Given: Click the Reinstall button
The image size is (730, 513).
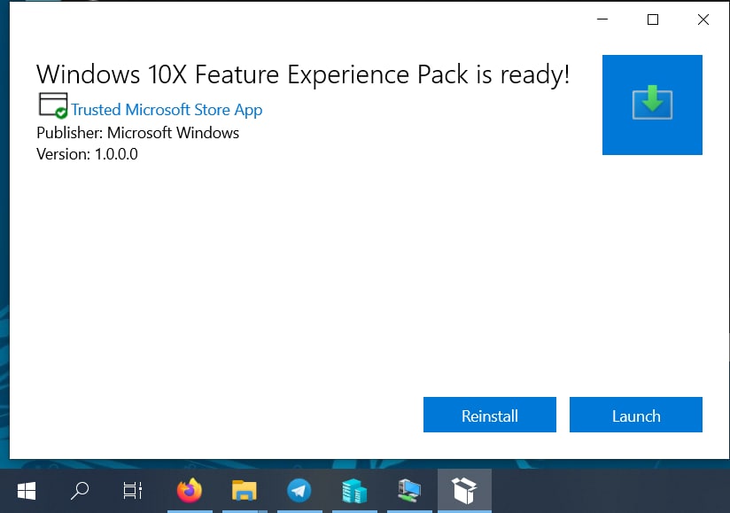Looking at the screenshot, I should (x=489, y=415).
